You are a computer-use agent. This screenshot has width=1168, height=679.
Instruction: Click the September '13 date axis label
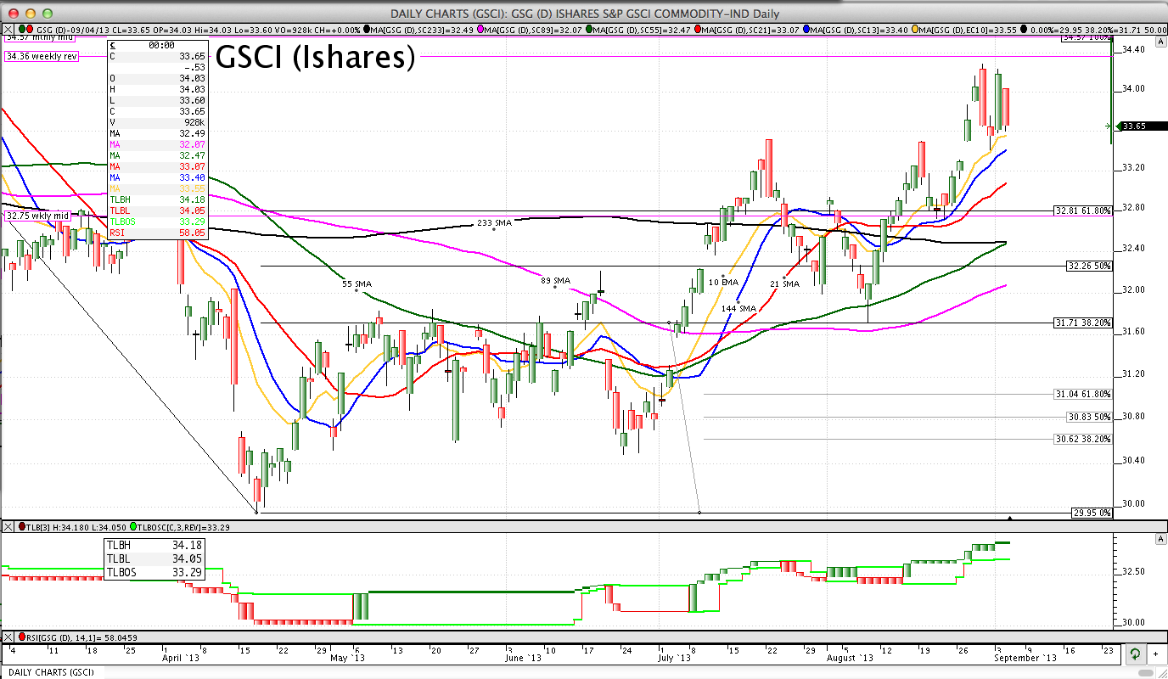tap(1026, 658)
